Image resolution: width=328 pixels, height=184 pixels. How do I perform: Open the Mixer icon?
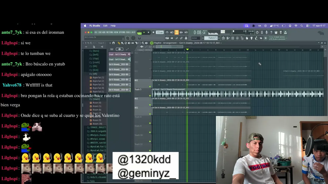point(237,38)
